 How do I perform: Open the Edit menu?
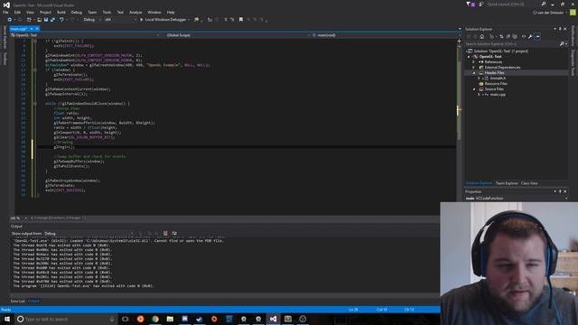pos(17,12)
